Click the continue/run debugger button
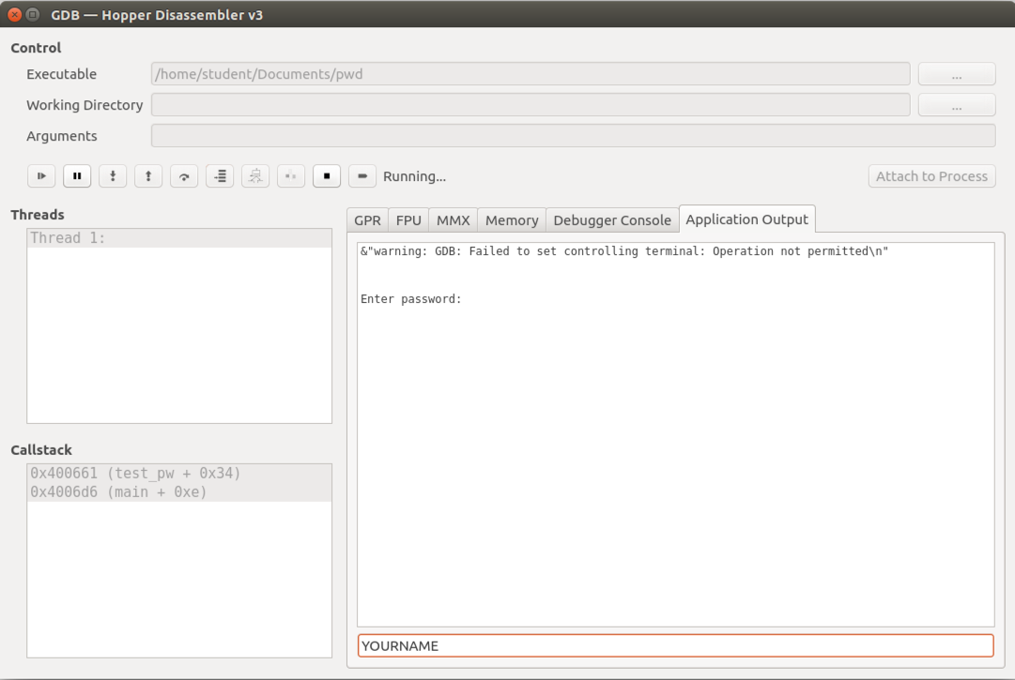This screenshot has height=680, width=1015. [x=41, y=175]
